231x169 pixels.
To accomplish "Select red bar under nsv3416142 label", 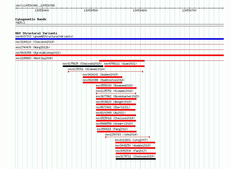I will click(103, 77).
